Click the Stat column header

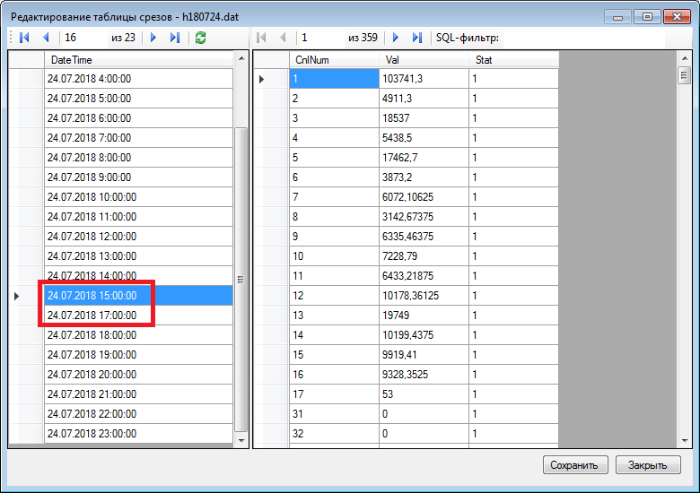(x=513, y=60)
